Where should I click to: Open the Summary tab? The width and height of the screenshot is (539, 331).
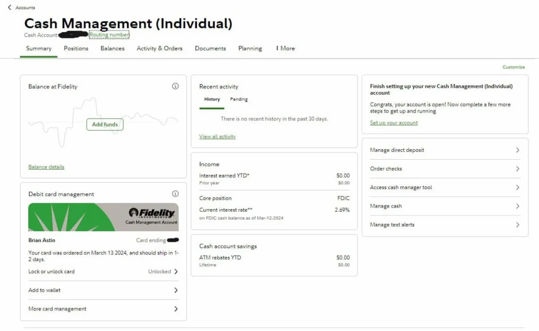click(x=39, y=48)
